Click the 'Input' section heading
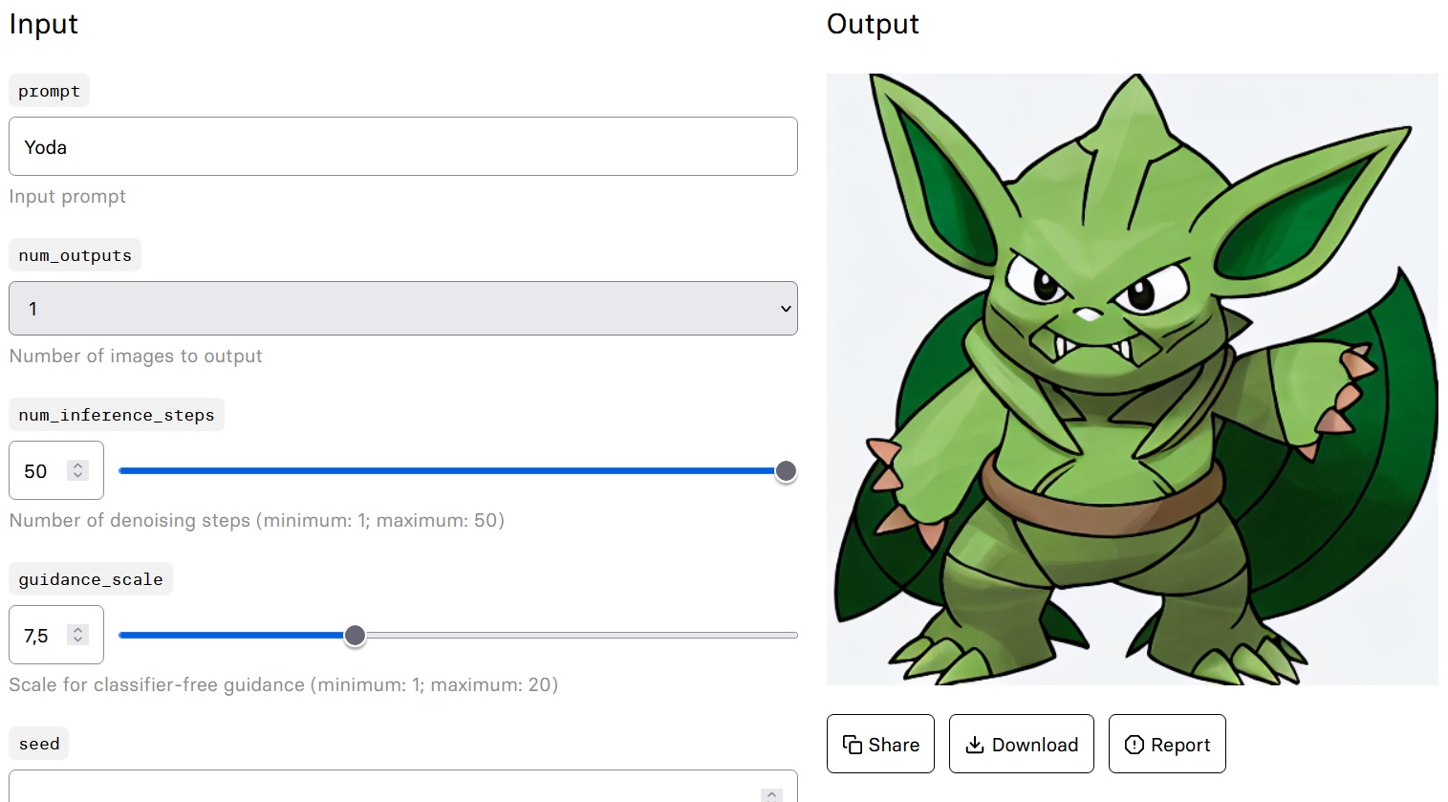Image resolution: width=1448 pixels, height=802 pixels. pos(44,24)
